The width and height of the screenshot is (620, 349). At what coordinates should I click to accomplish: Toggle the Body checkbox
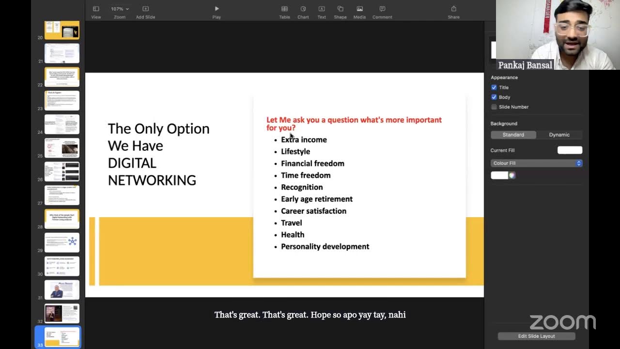click(494, 97)
